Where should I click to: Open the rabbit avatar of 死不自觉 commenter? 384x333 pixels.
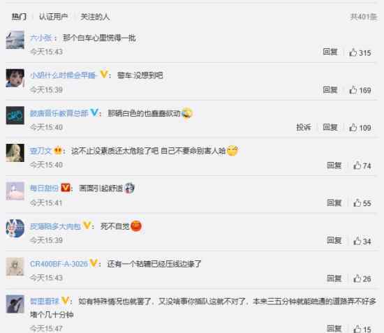tap(15, 228)
